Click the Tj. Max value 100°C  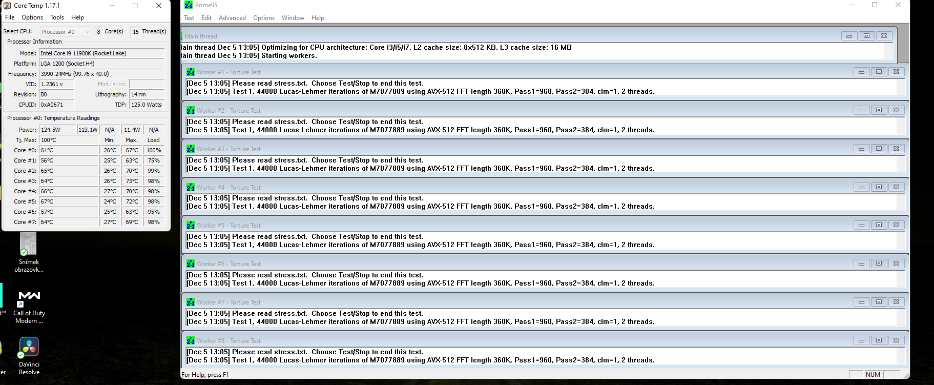(x=69, y=140)
